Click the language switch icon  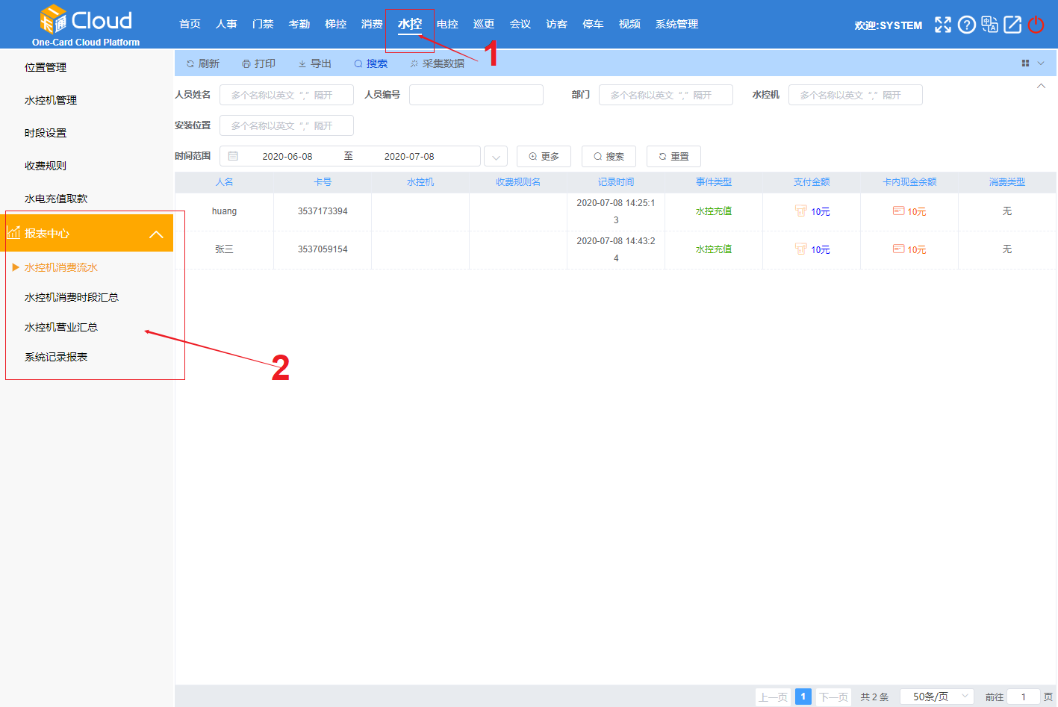(989, 25)
